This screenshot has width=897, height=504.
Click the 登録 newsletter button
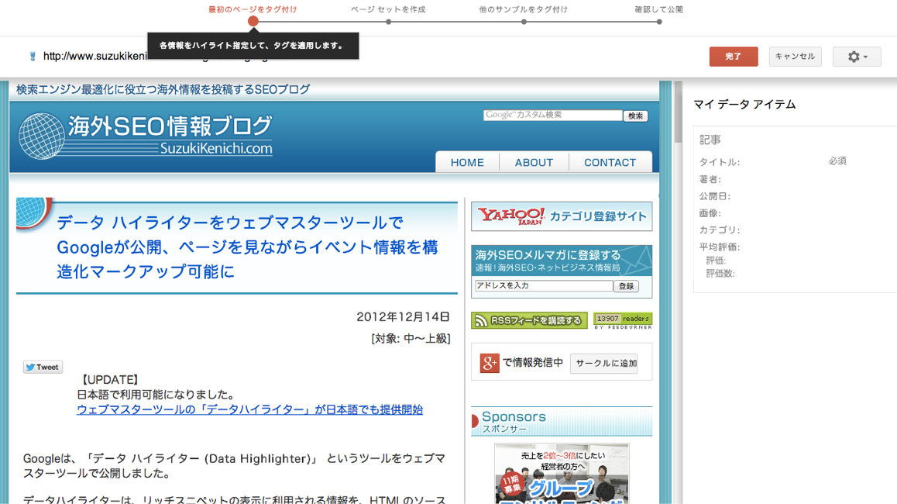click(626, 286)
